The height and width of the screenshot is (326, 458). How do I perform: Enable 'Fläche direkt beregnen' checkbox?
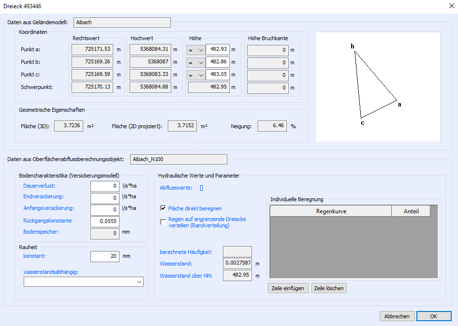click(163, 208)
